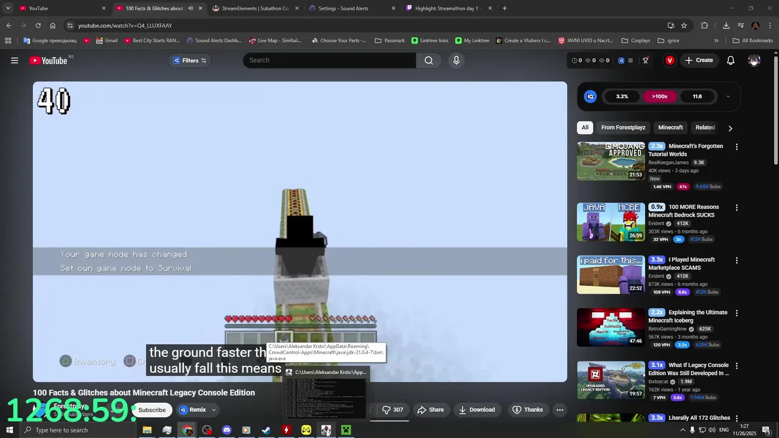
Task: Open Minecraft's Forgotten Tutorial Worlds thumbnail
Action: [x=611, y=161]
